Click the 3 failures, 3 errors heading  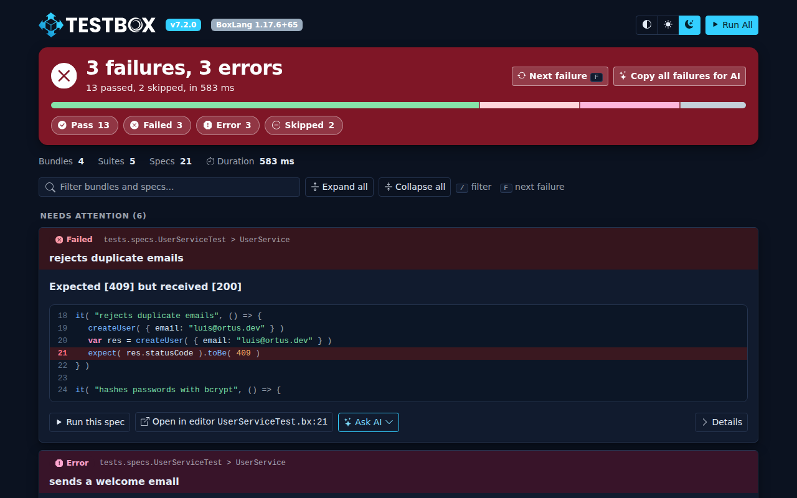[x=184, y=68]
